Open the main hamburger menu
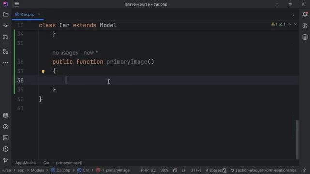The image size is (310, 174). point(16,4)
